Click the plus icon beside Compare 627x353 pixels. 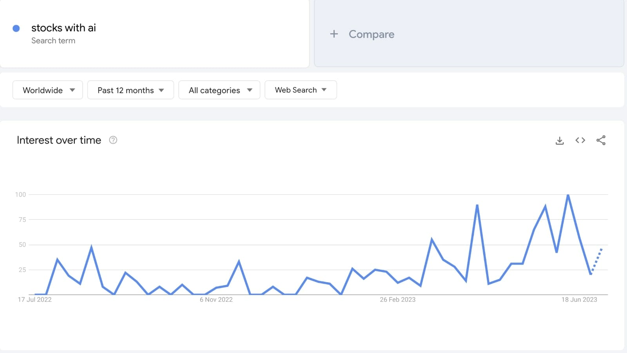coord(334,34)
